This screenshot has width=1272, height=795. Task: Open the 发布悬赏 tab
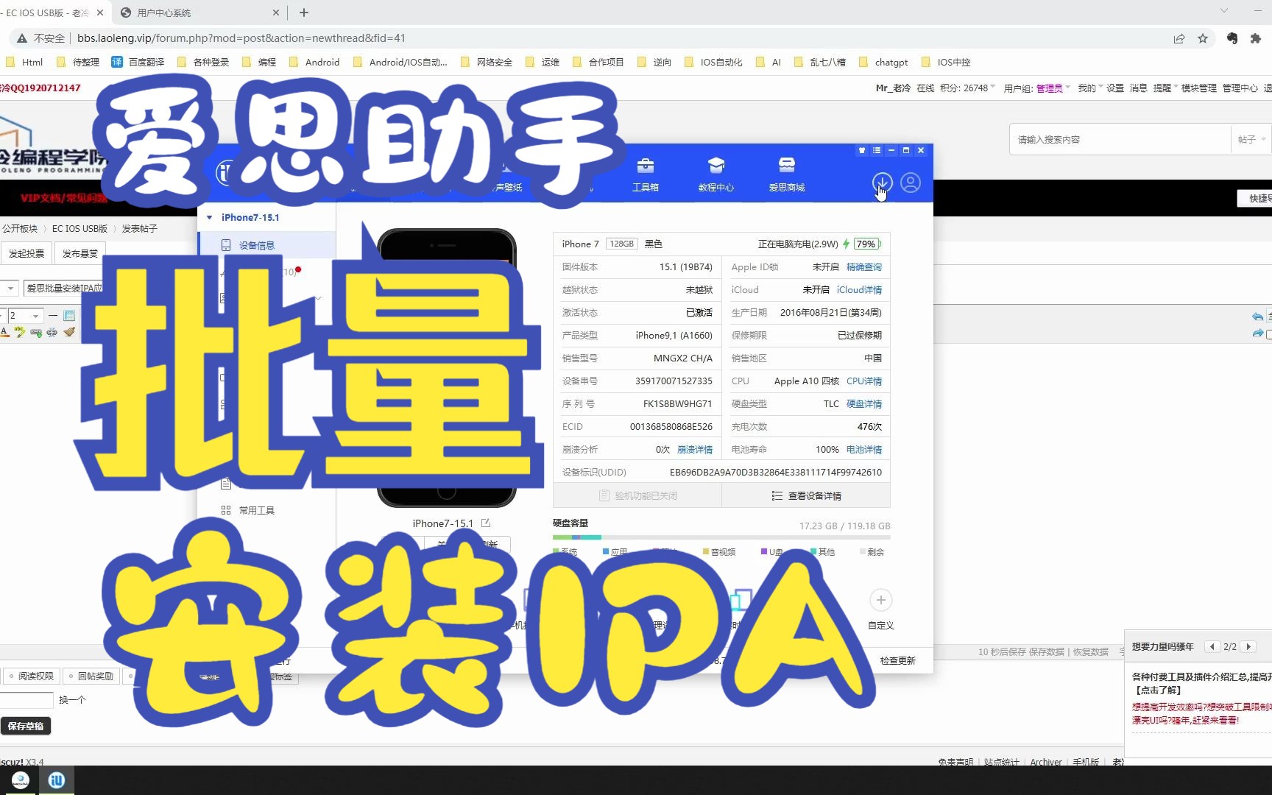click(80, 253)
